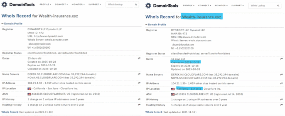This screenshot has height=116, width=285.
Task: Click US flag beside IP Location, left page
Action: coord(29,89)
